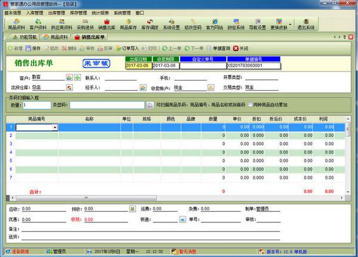Click 退出系统 icon in toolbar
Viewport: 358px width, 257px height.
(305, 24)
